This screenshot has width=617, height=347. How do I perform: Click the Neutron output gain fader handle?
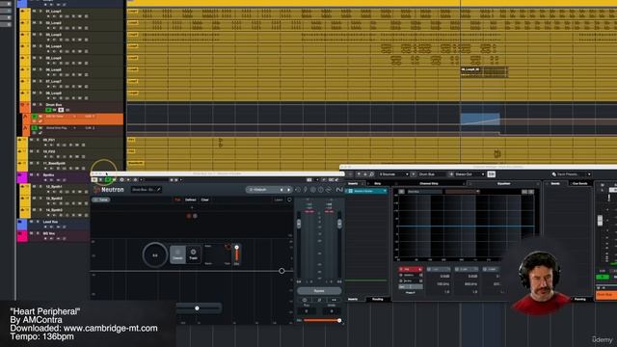339,223
